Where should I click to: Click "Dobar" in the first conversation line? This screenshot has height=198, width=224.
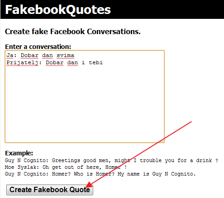point(30,55)
